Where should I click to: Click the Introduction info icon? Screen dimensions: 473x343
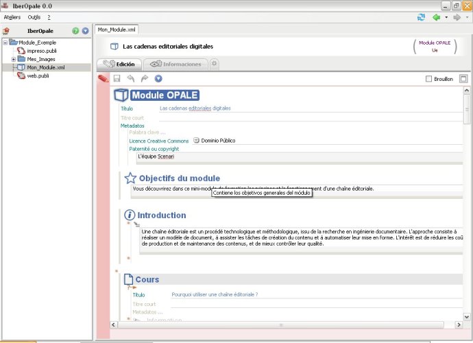[130, 215]
